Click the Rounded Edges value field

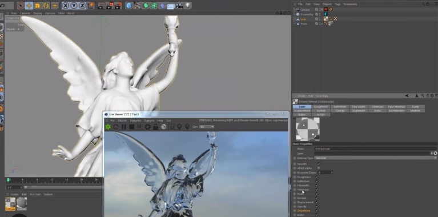tap(325, 172)
